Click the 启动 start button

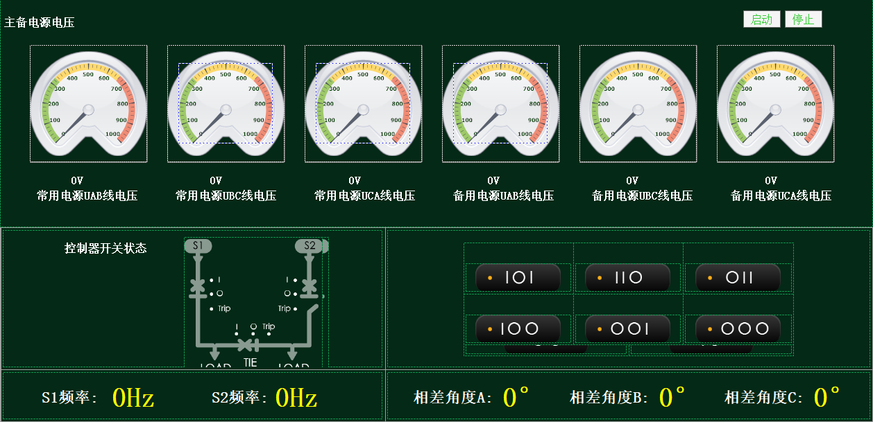point(762,19)
